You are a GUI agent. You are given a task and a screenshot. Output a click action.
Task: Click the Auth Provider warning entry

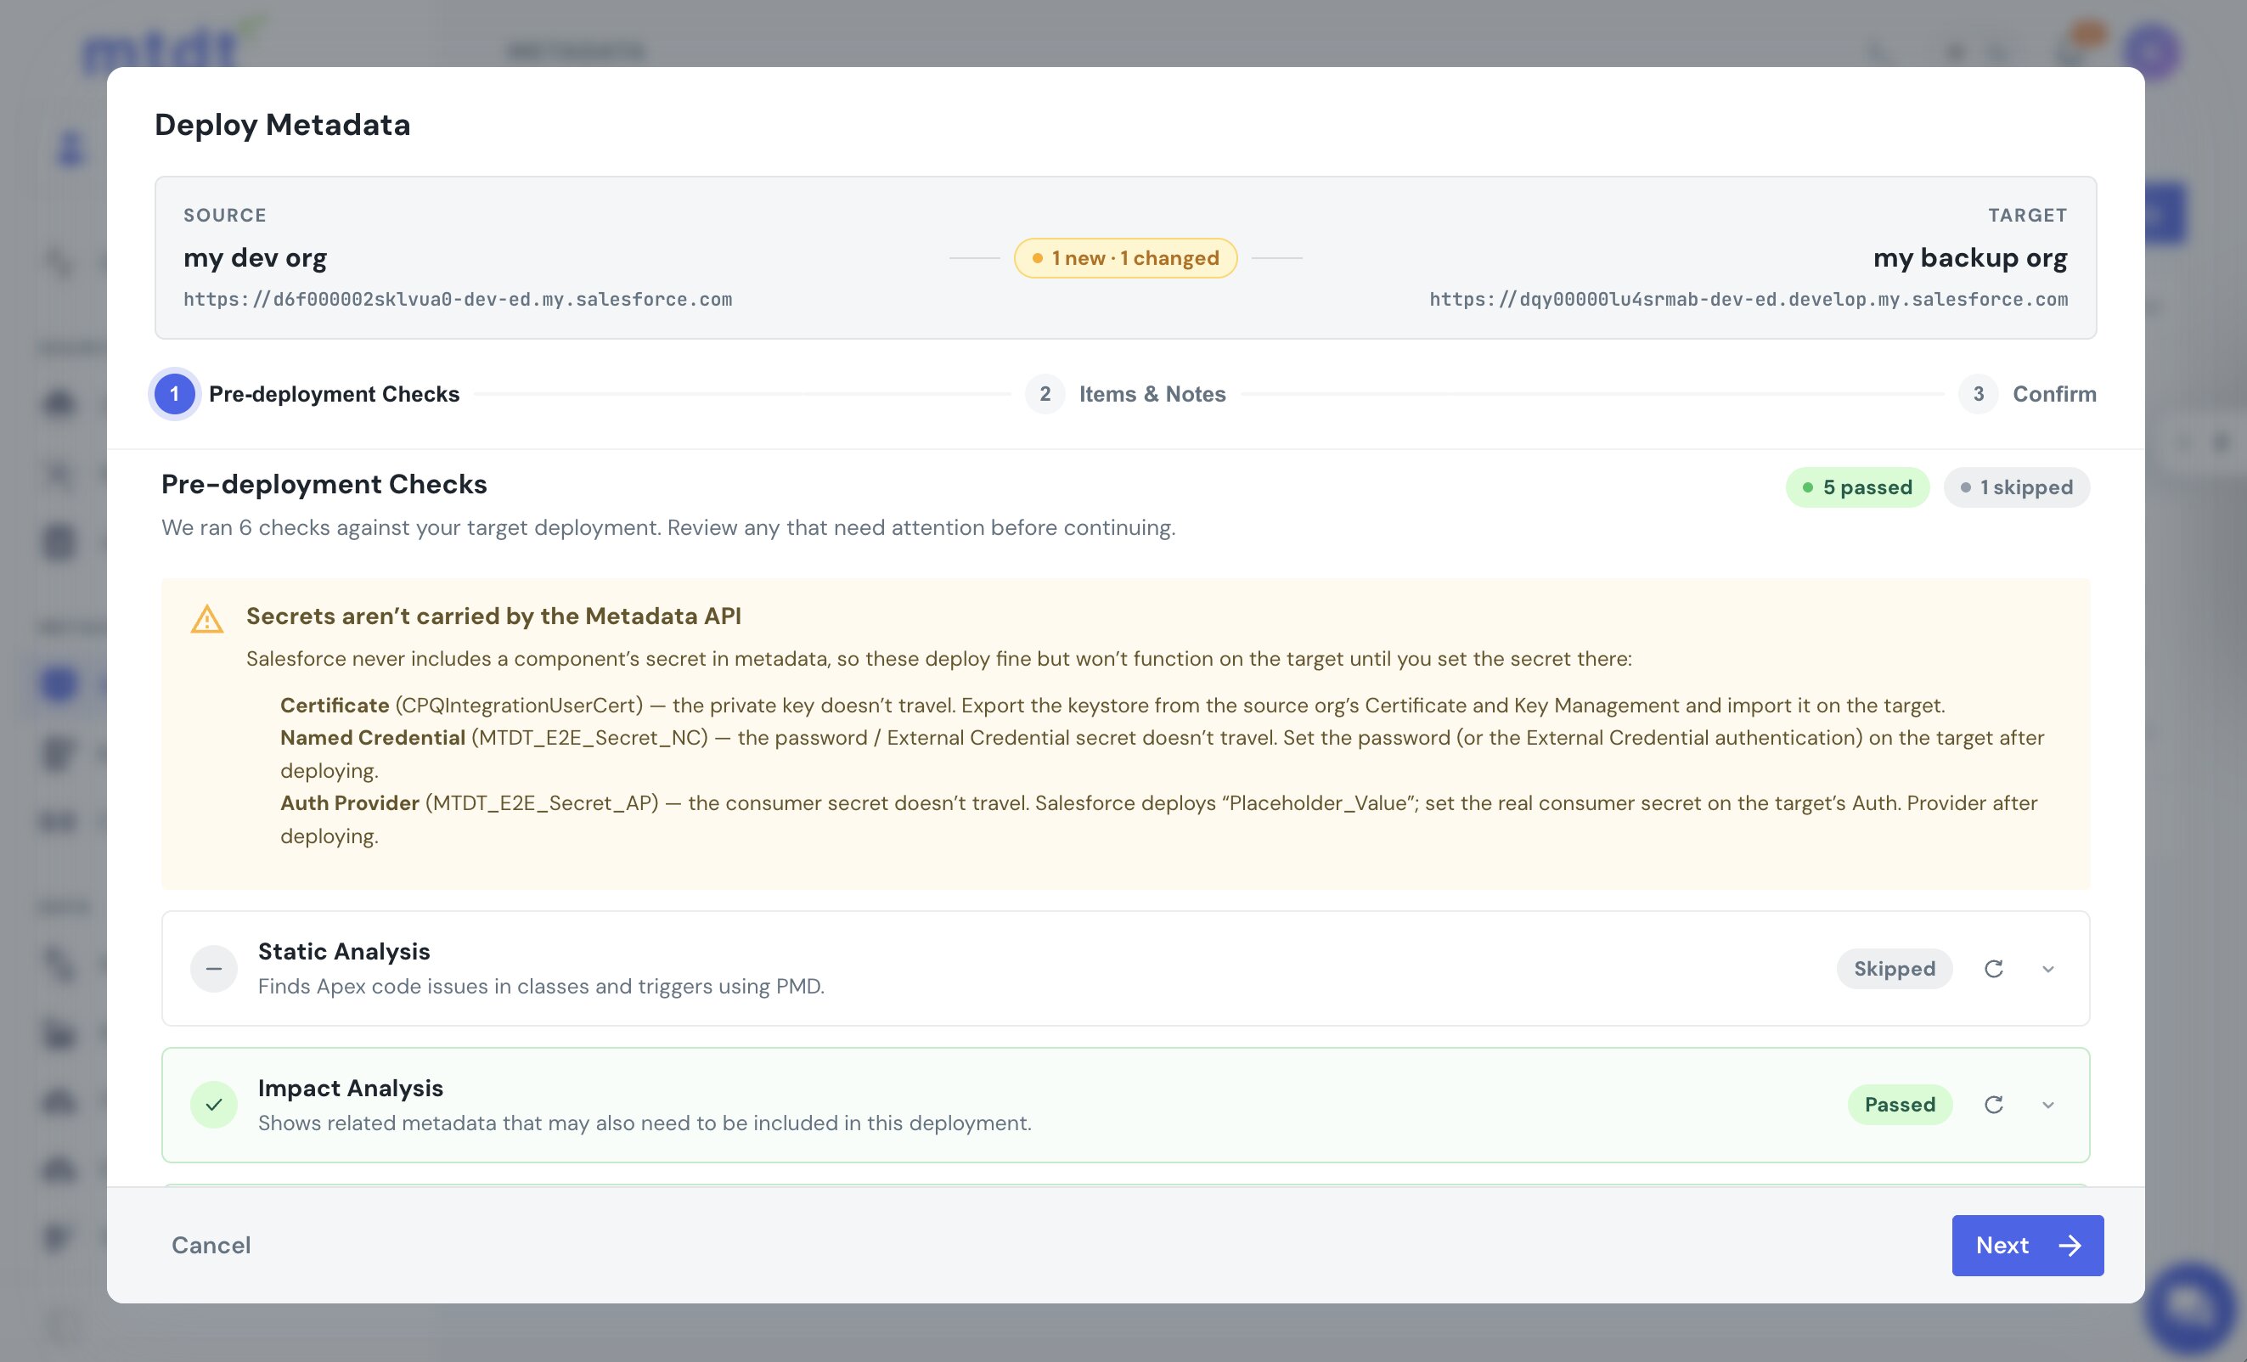pos(1158,819)
